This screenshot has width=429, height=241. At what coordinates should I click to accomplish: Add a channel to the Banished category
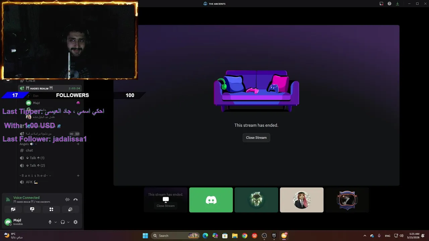click(x=78, y=175)
